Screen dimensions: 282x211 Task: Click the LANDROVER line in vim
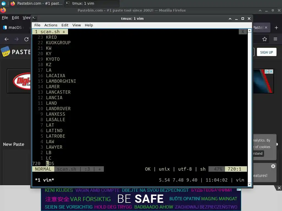coord(58,109)
